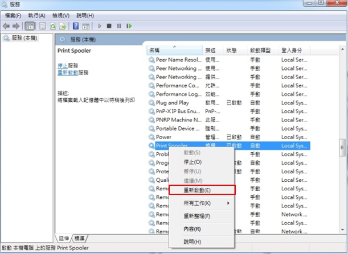The width and height of the screenshot is (348, 254).
Task: Open the 檔案(F) menu
Action: (x=13, y=15)
